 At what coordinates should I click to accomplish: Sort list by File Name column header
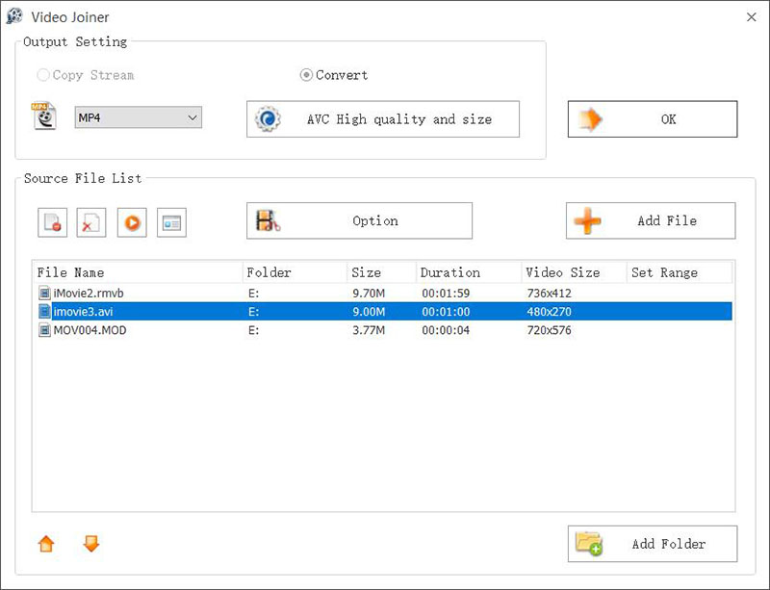(x=137, y=272)
